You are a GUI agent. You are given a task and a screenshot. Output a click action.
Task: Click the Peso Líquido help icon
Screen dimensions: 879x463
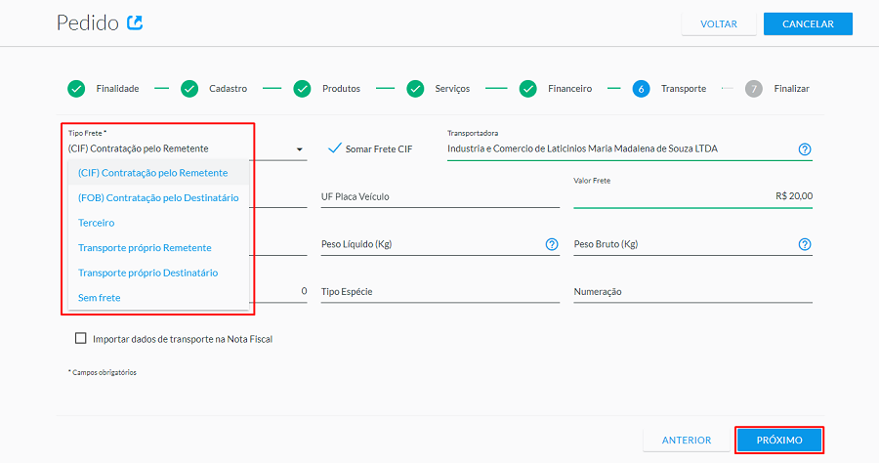(552, 244)
